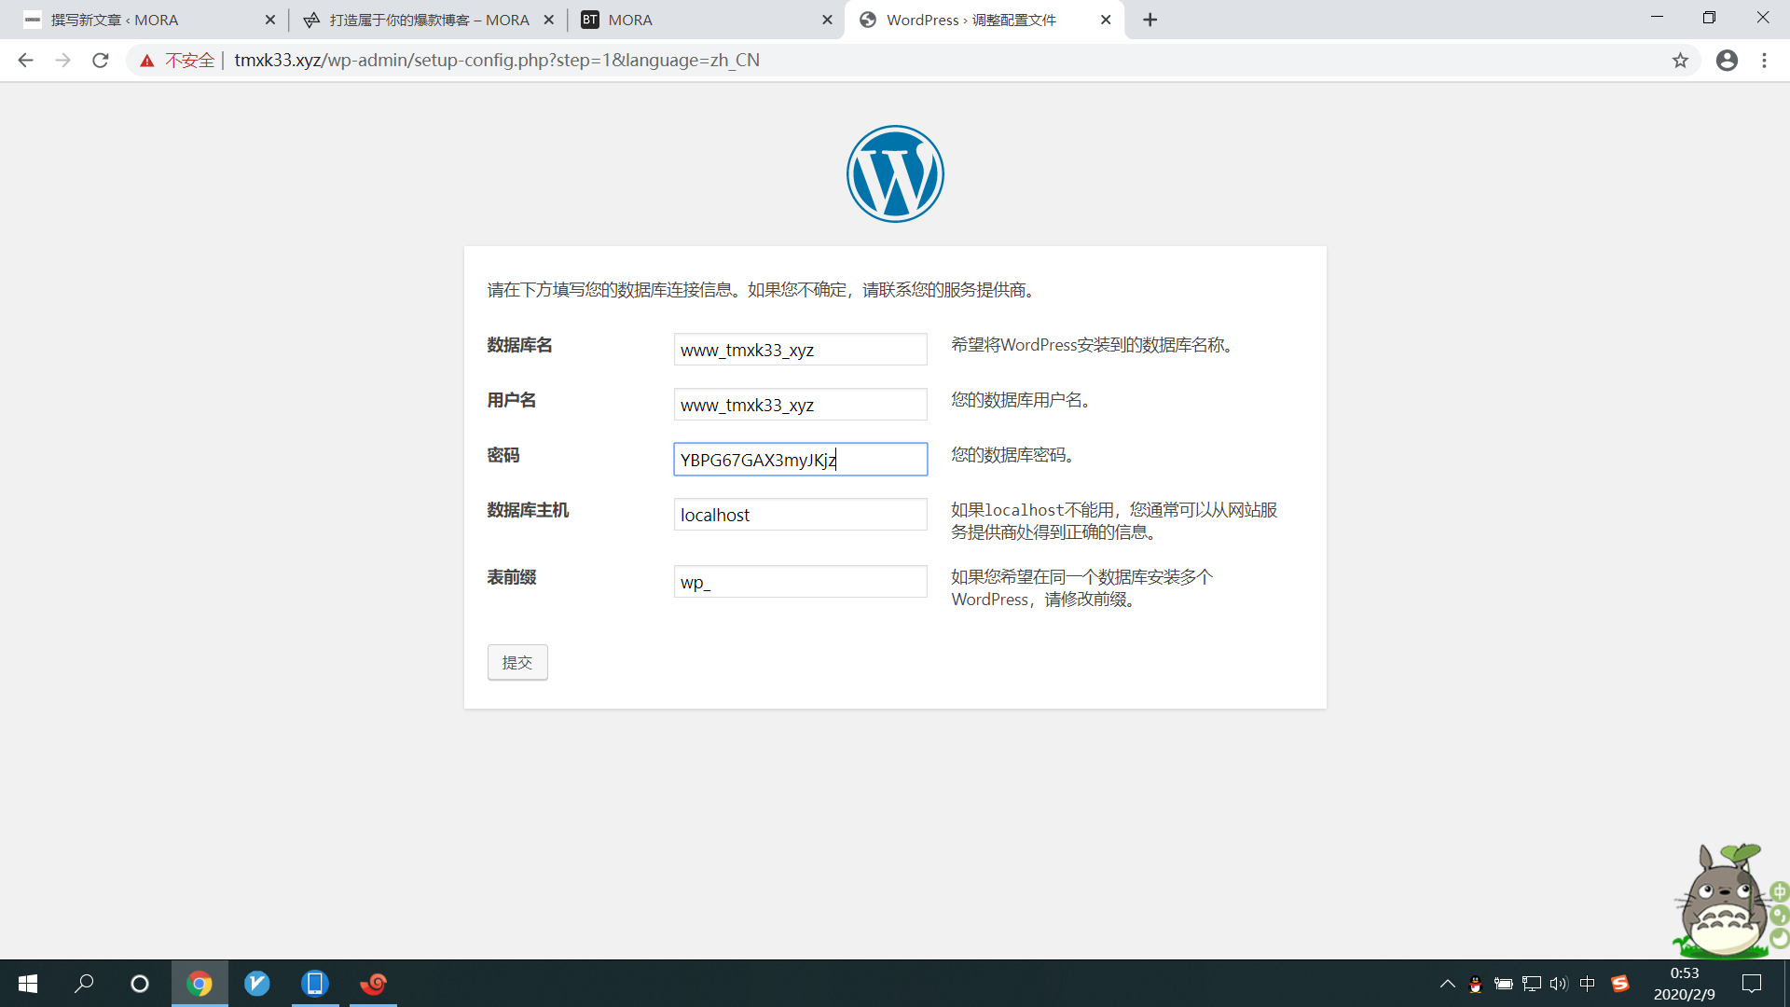Click the Chrome taskbar icon
This screenshot has height=1007, width=1790.
coord(200,984)
